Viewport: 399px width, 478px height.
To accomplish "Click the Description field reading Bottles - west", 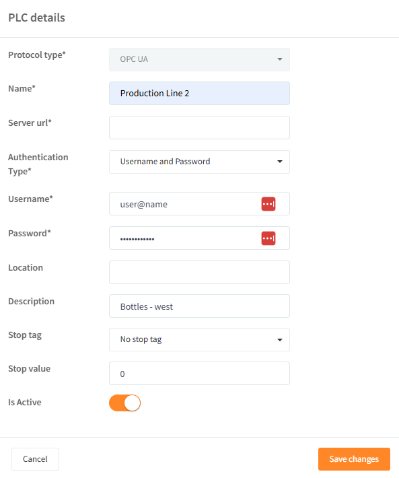I will point(199,306).
